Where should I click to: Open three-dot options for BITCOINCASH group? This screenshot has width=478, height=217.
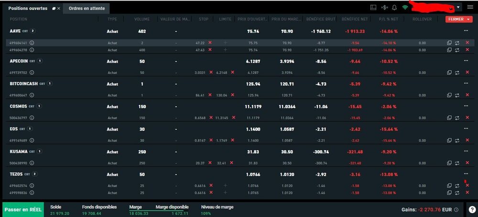(x=466, y=84)
